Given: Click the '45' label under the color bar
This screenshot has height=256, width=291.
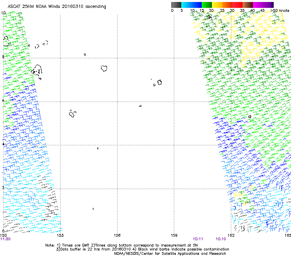Looking at the screenshot, I should 262,11.
